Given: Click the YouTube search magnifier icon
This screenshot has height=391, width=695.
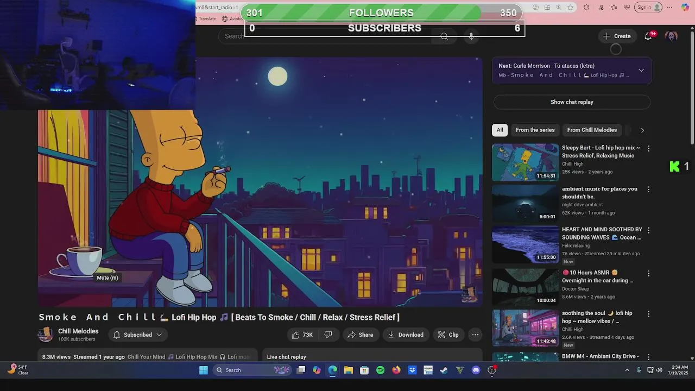Looking at the screenshot, I should [444, 36].
